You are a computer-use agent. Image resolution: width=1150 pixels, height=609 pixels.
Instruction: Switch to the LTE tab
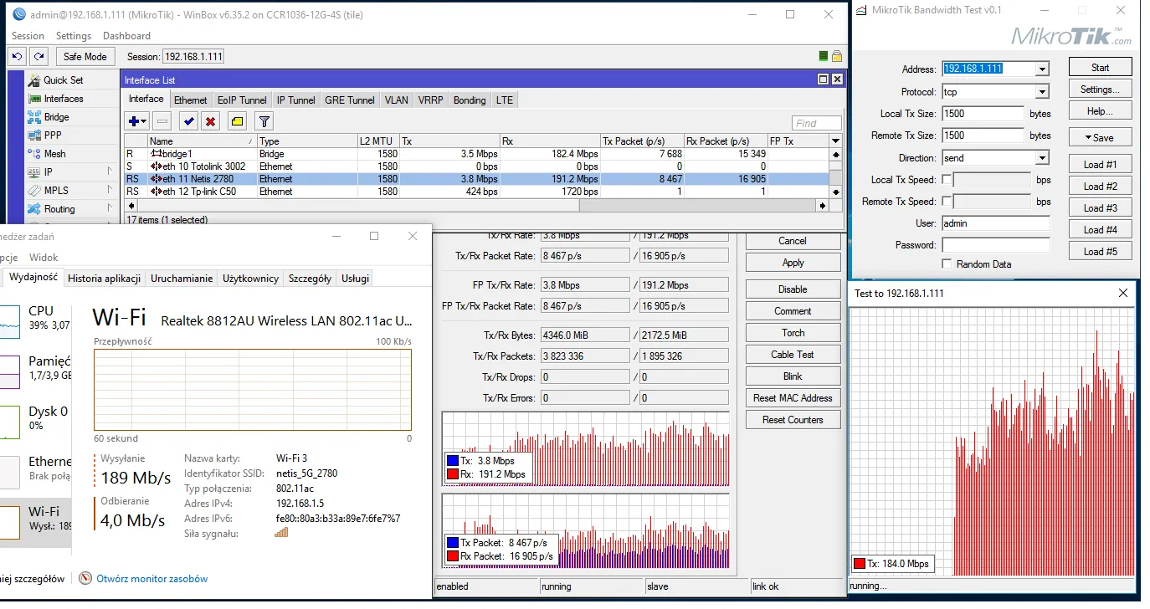(x=505, y=100)
